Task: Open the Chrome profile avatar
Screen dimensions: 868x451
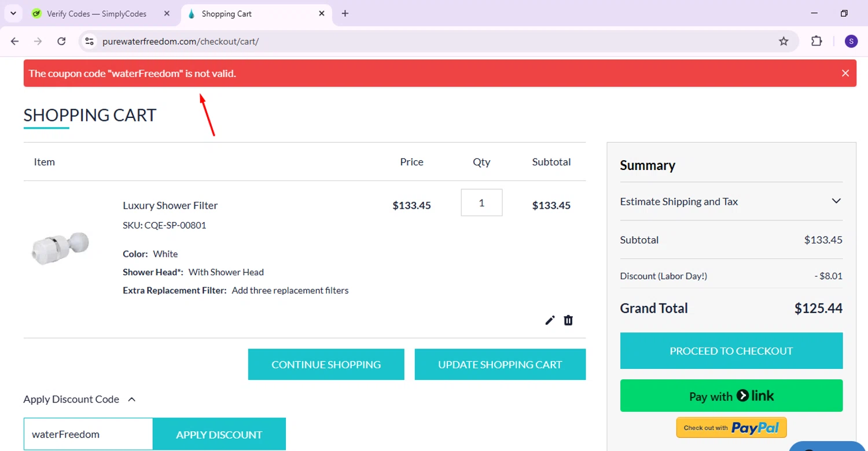Action: pos(851,41)
